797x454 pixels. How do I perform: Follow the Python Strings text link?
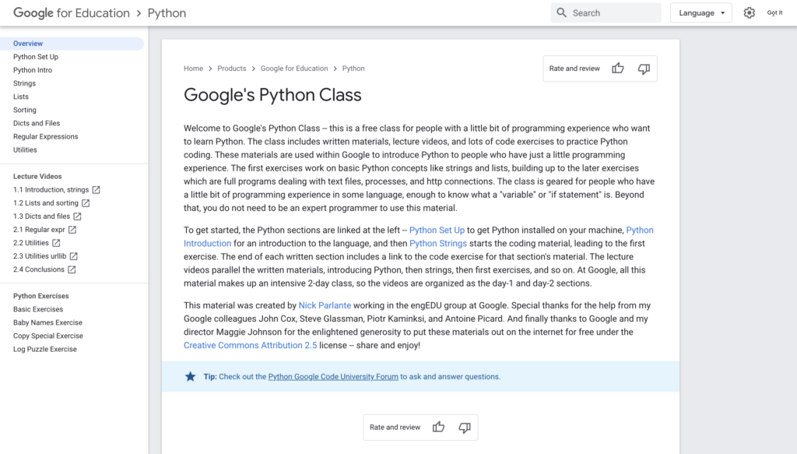(x=438, y=243)
